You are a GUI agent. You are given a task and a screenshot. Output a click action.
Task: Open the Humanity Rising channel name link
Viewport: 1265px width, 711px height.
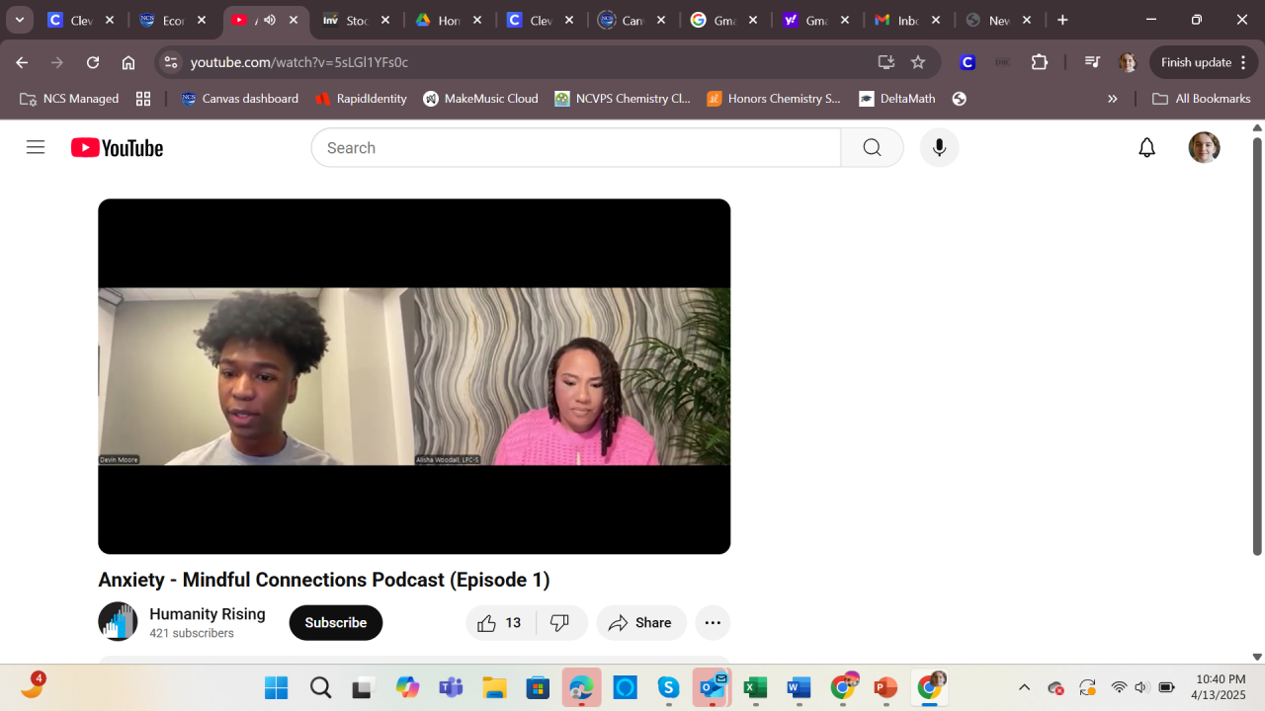pyautogui.click(x=208, y=614)
